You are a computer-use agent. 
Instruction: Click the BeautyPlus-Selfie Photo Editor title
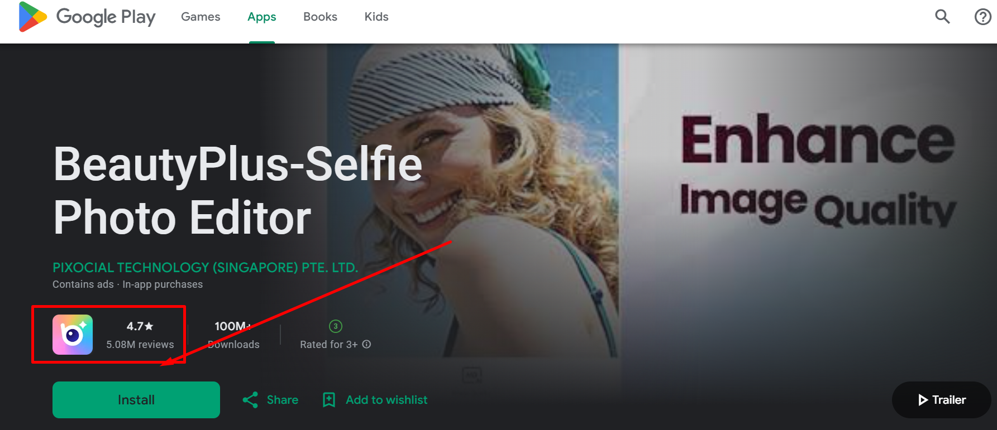tap(237, 190)
